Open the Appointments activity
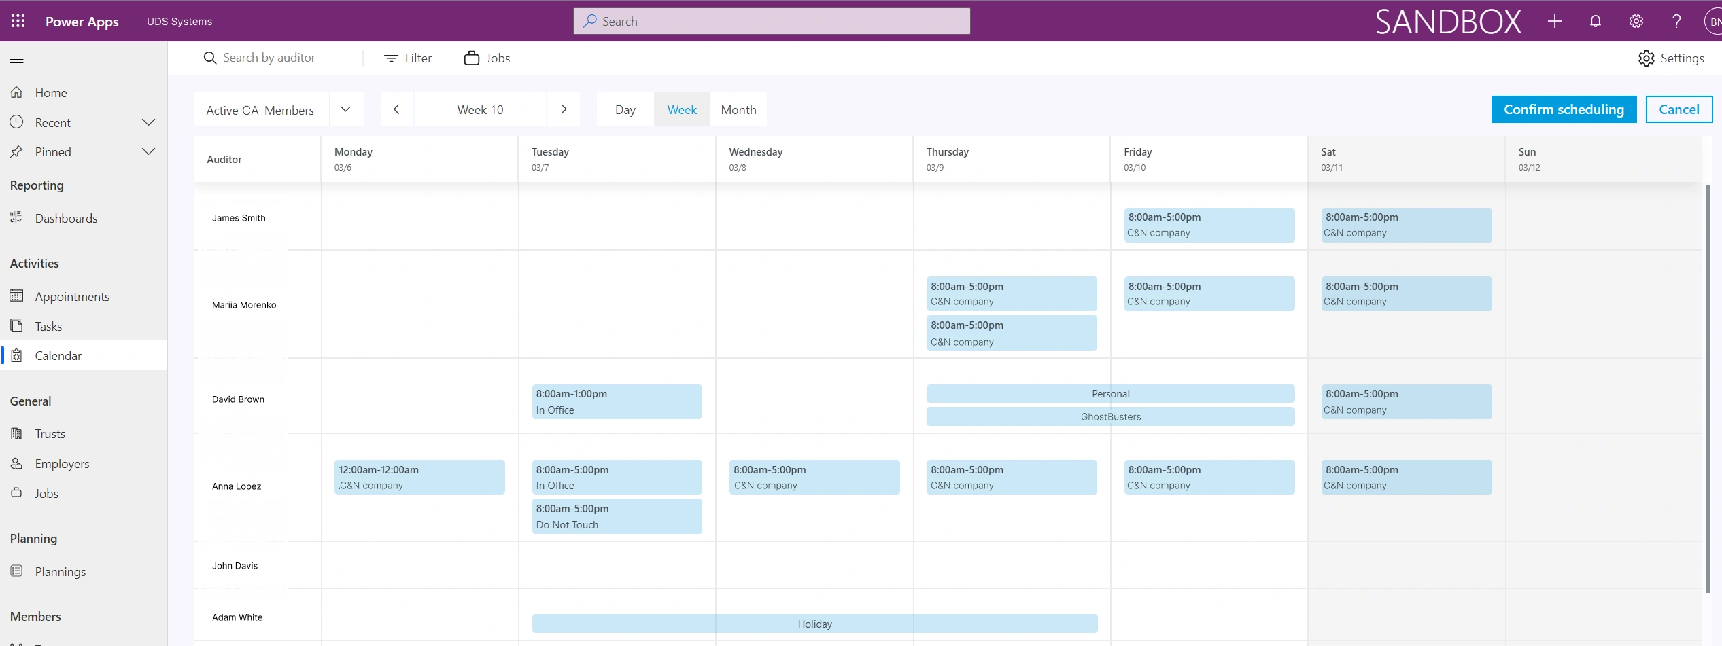1722x646 pixels. 72,296
